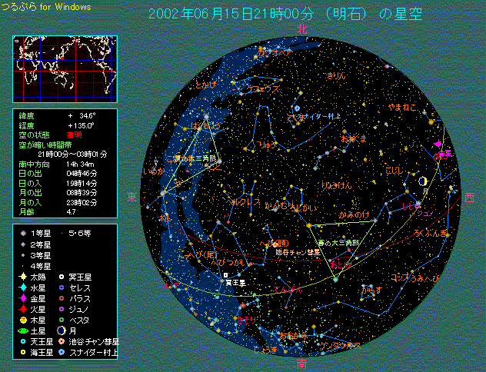This screenshot has width=486, height=372.
Task: Click the つるぷら for Windows title text
Action: click(x=46, y=7)
